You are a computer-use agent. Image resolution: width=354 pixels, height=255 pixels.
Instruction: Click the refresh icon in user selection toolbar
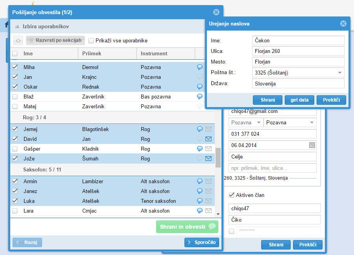tap(18, 40)
